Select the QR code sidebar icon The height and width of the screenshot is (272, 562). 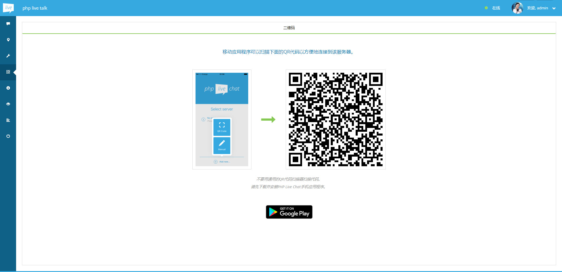[x=8, y=72]
